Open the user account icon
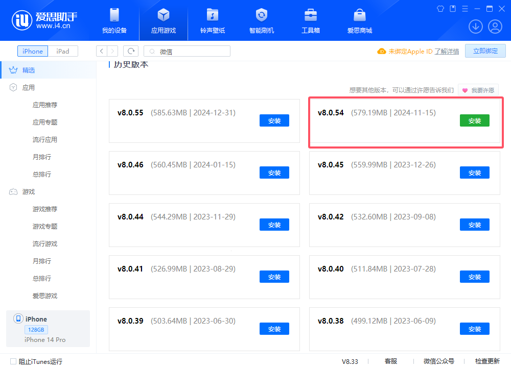The height and width of the screenshot is (369, 511). pyautogui.click(x=495, y=26)
